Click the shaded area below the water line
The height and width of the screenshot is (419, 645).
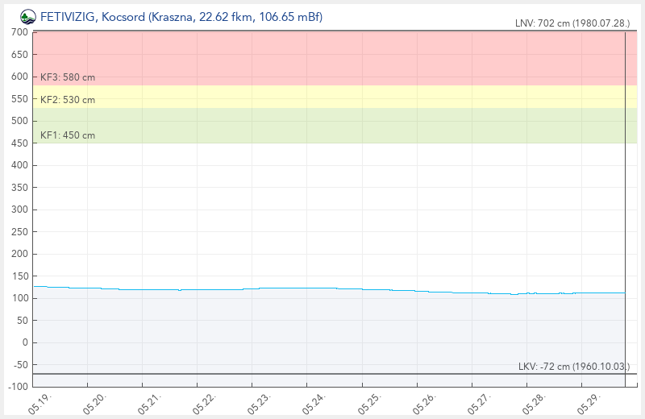pos(329,337)
